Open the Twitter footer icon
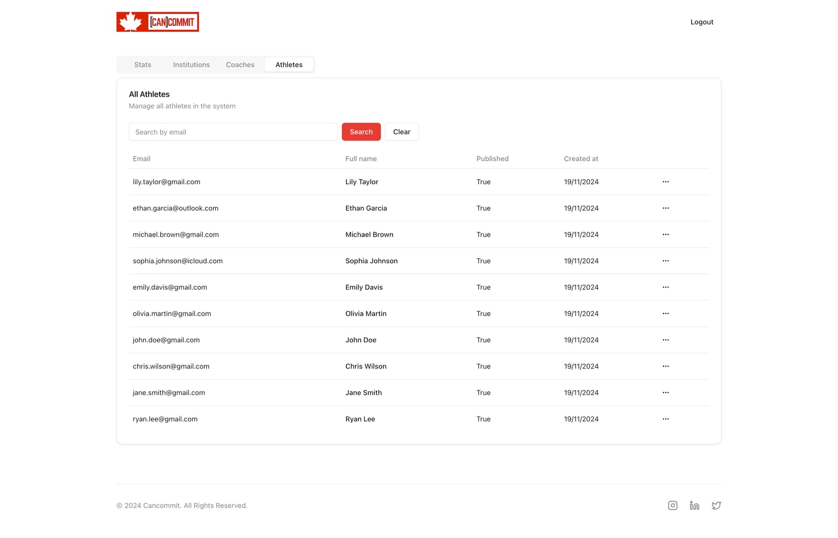The height and width of the screenshot is (538, 838). point(716,506)
